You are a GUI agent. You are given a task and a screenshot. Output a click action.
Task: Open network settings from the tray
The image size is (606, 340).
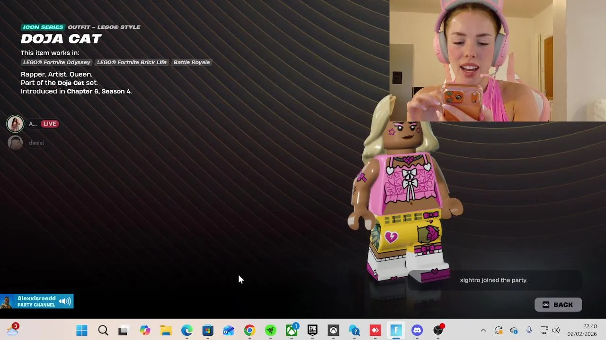(544, 331)
